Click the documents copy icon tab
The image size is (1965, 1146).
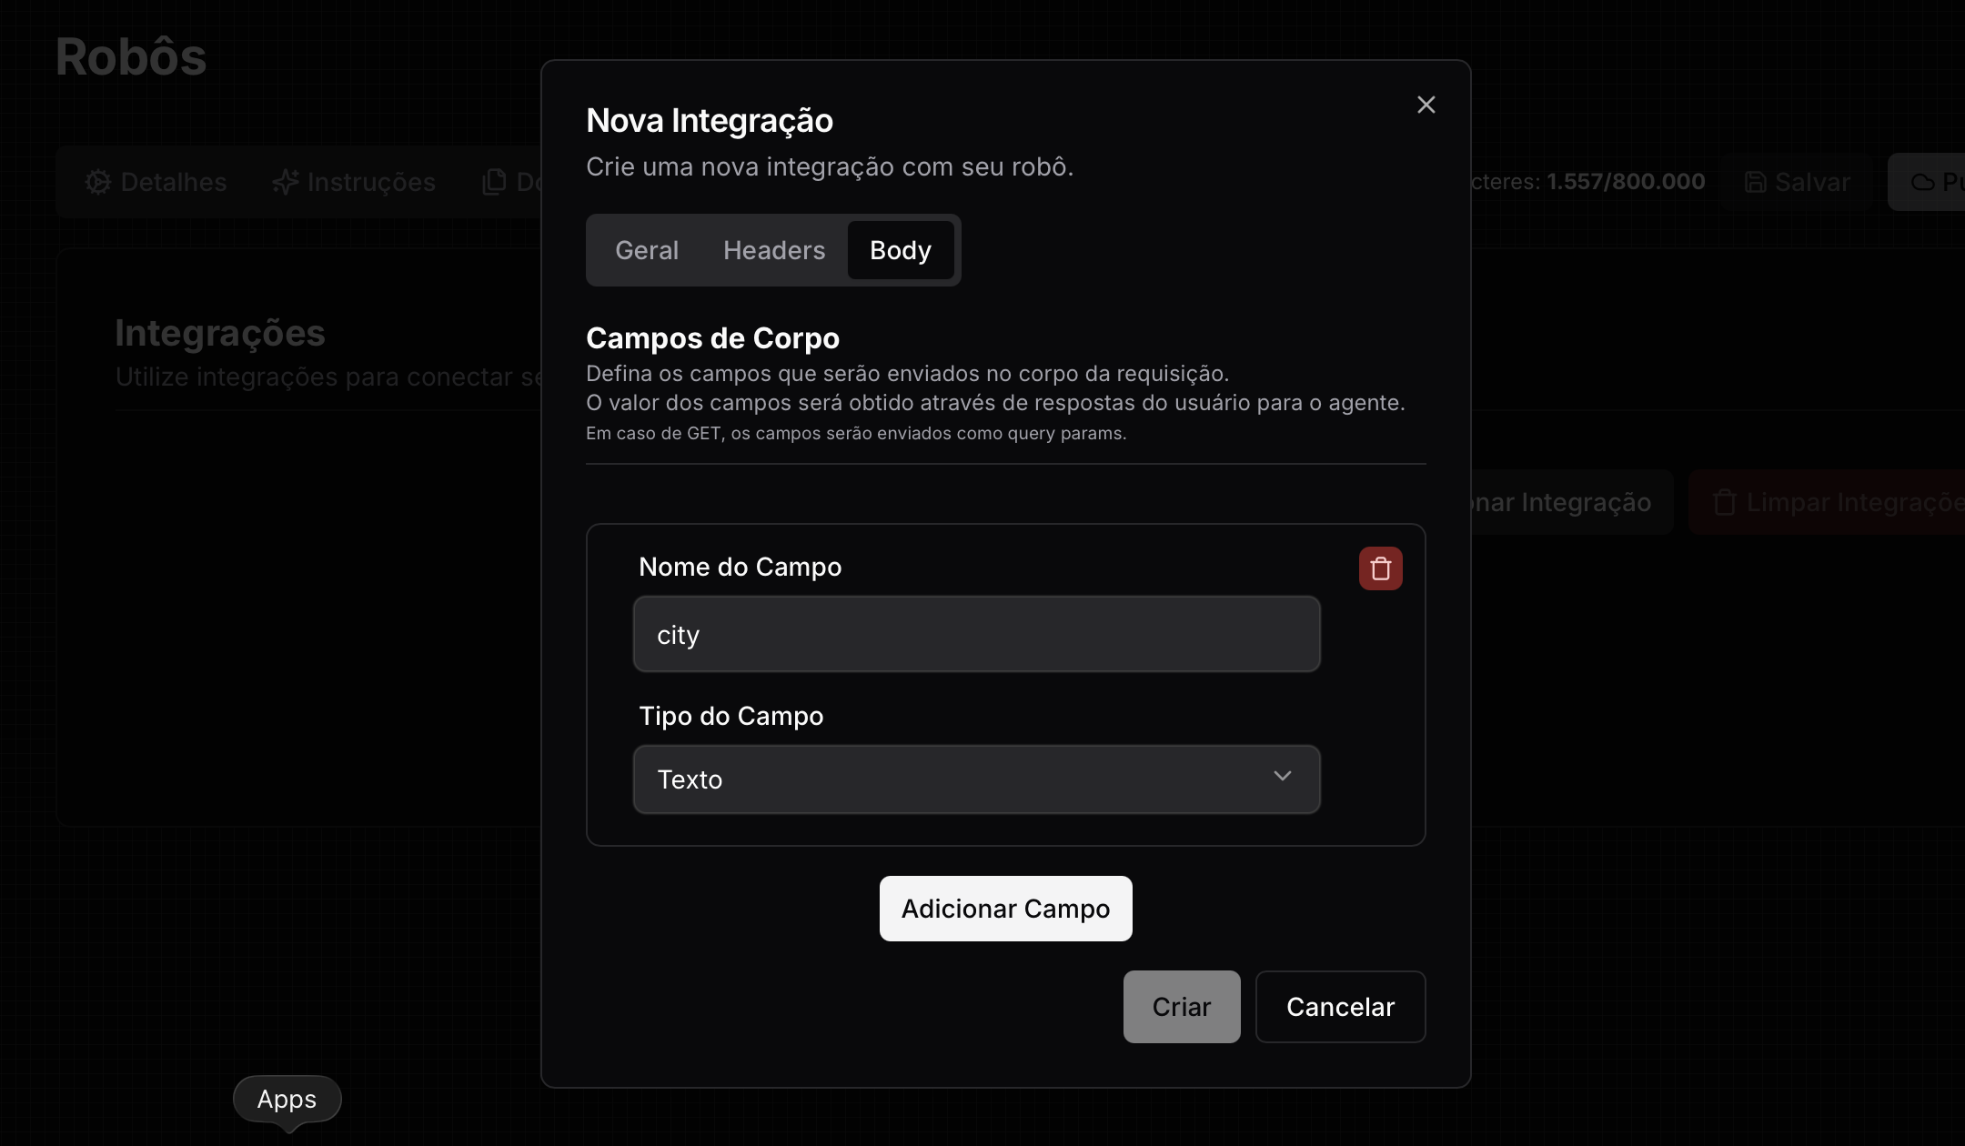[494, 182]
